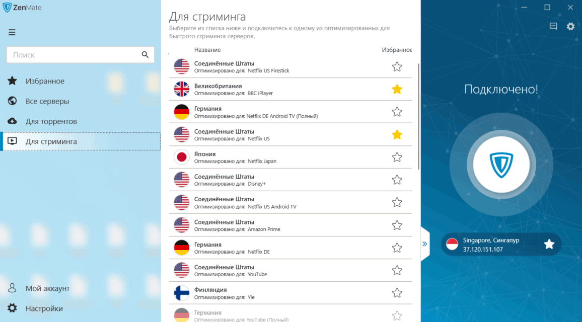This screenshot has width=582, height=322.
Task: Sort by Название column header
Action: [207, 50]
